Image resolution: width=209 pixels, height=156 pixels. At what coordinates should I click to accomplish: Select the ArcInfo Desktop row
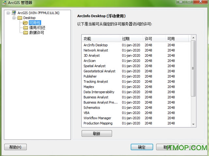click(x=136, y=45)
